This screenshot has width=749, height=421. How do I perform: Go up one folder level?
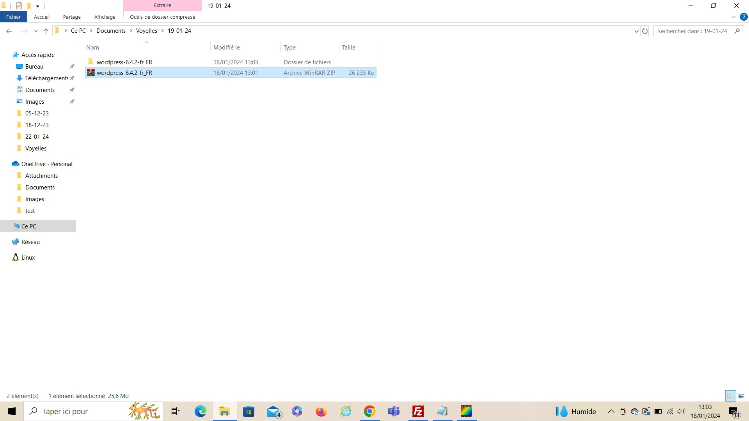coord(46,31)
